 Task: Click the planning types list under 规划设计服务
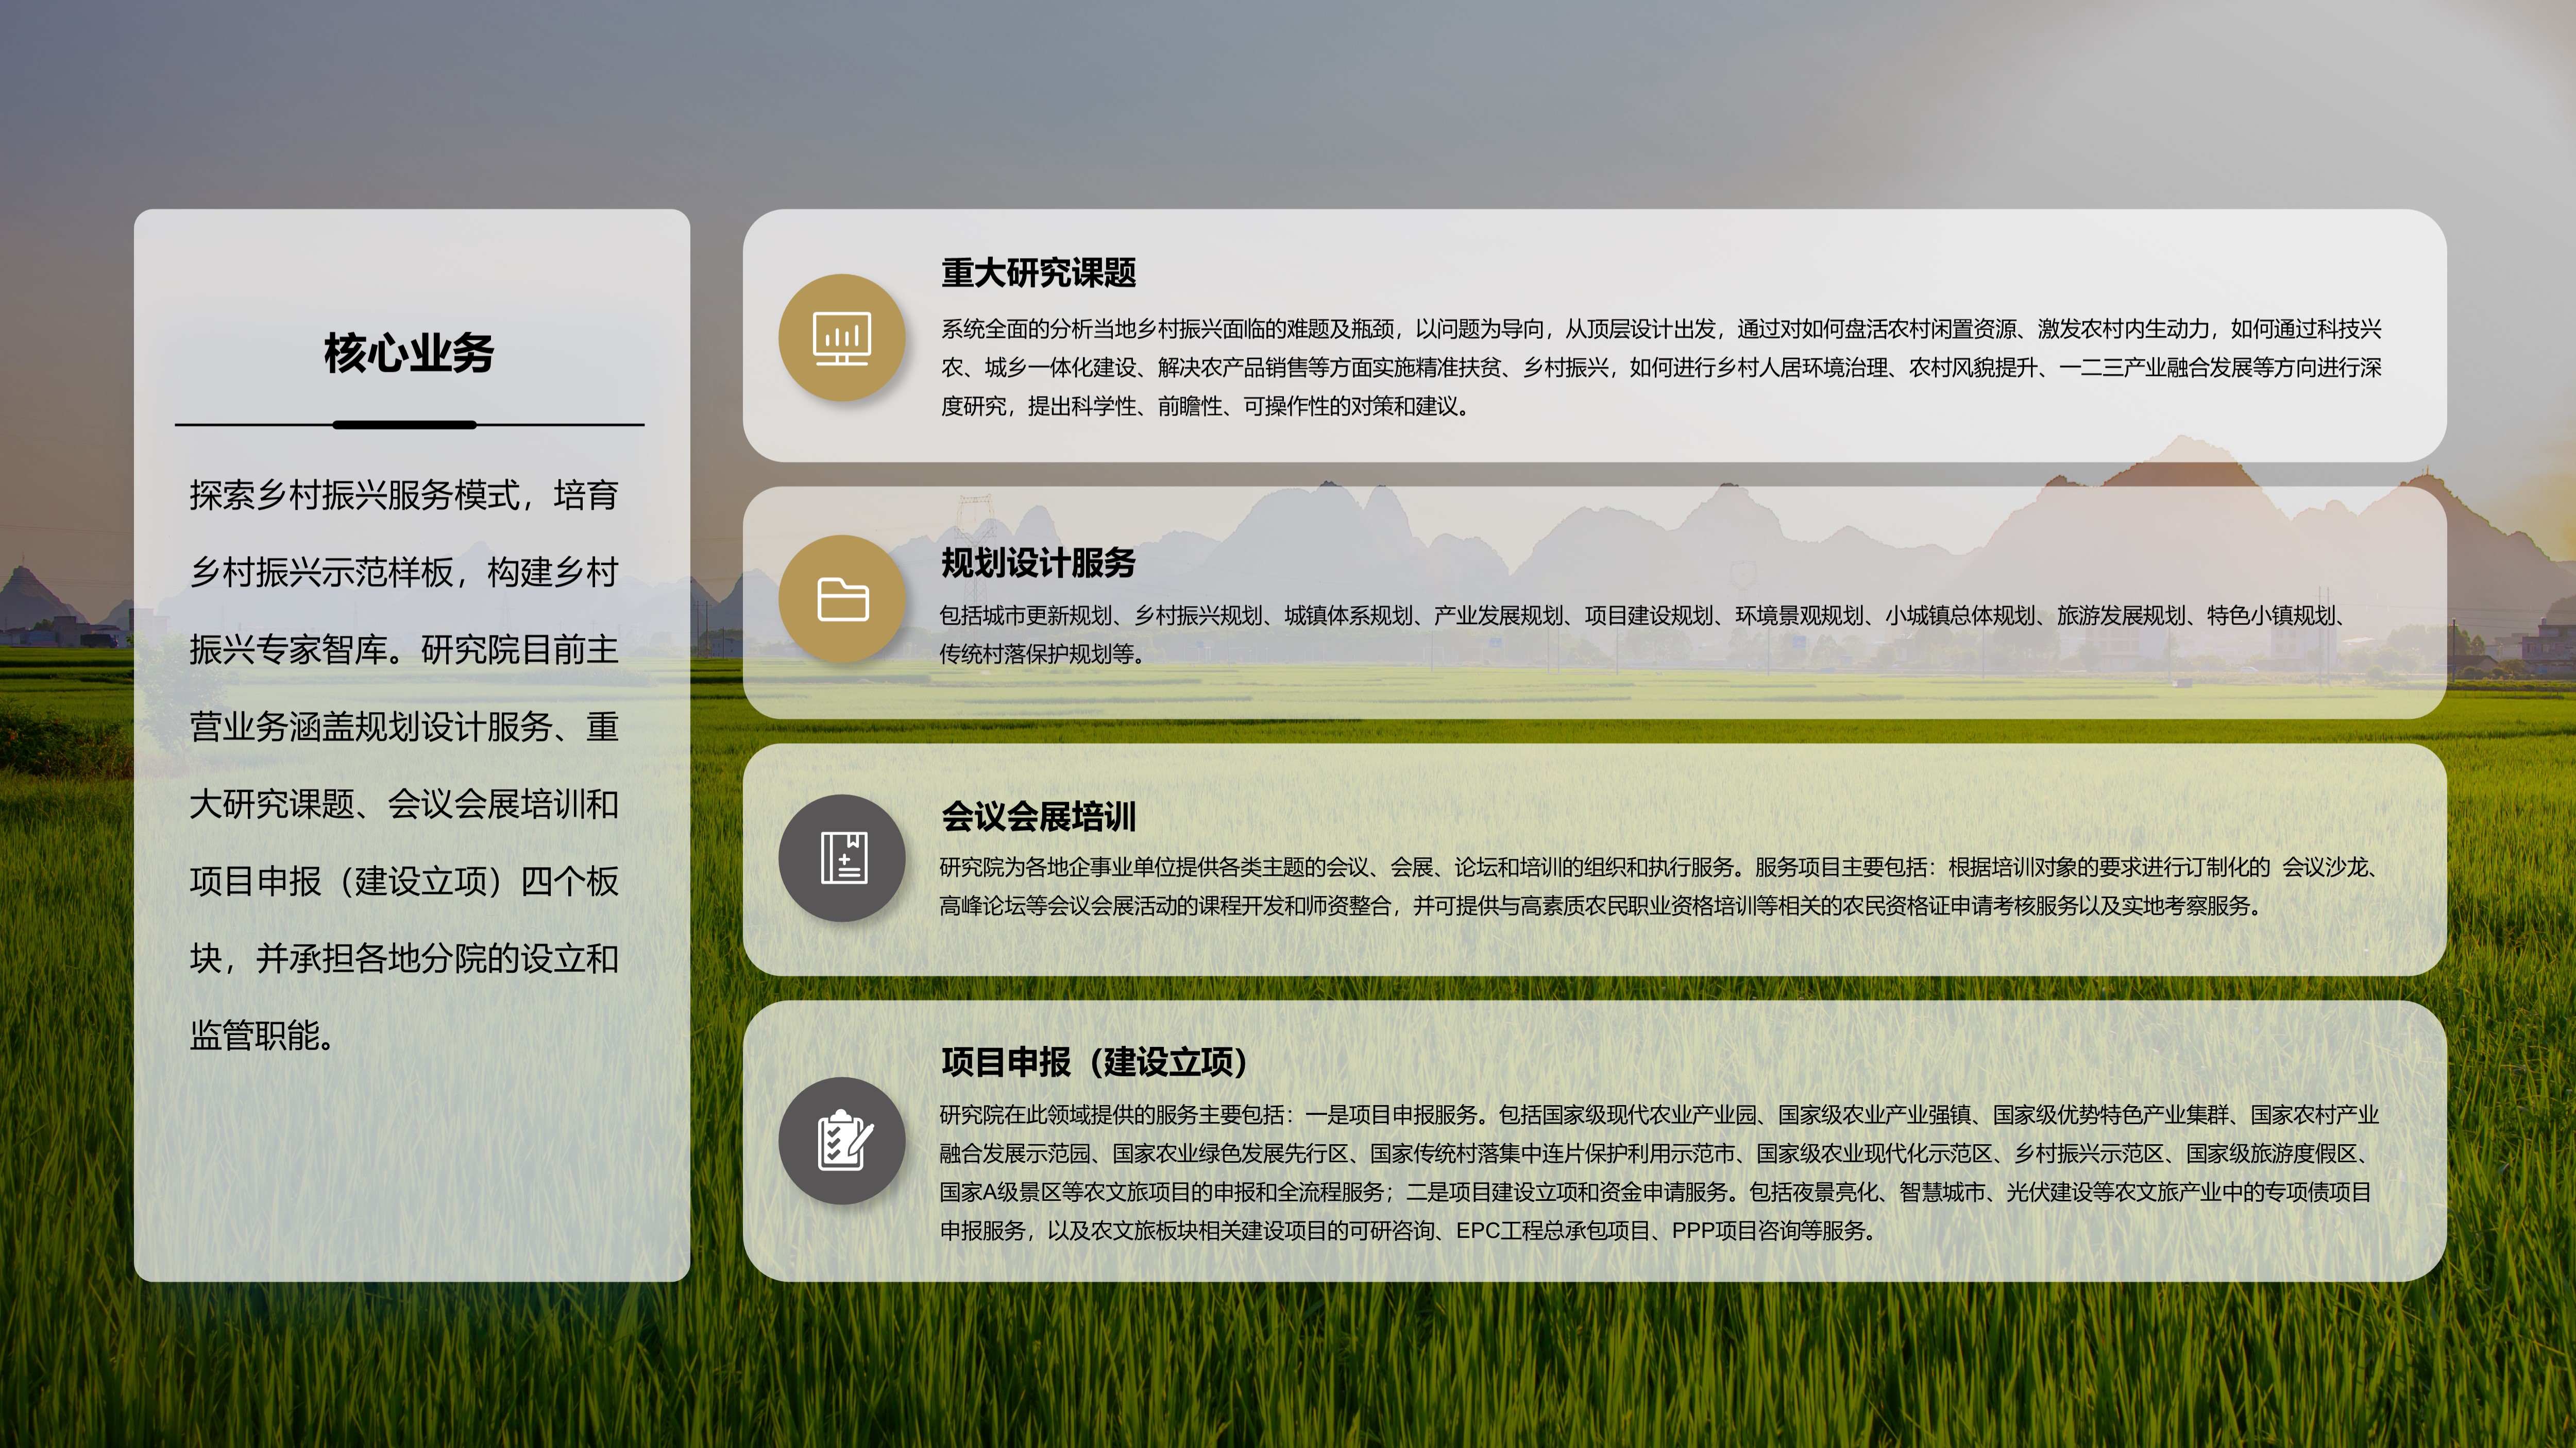pyautogui.click(x=1640, y=615)
